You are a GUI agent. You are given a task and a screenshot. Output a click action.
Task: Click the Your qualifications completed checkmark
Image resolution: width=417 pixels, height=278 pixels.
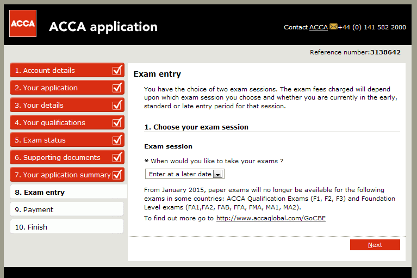tap(117, 122)
